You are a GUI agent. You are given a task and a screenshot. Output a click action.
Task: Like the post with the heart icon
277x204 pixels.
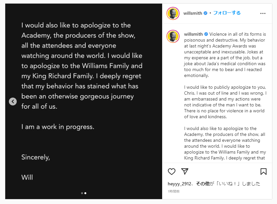click(x=172, y=172)
